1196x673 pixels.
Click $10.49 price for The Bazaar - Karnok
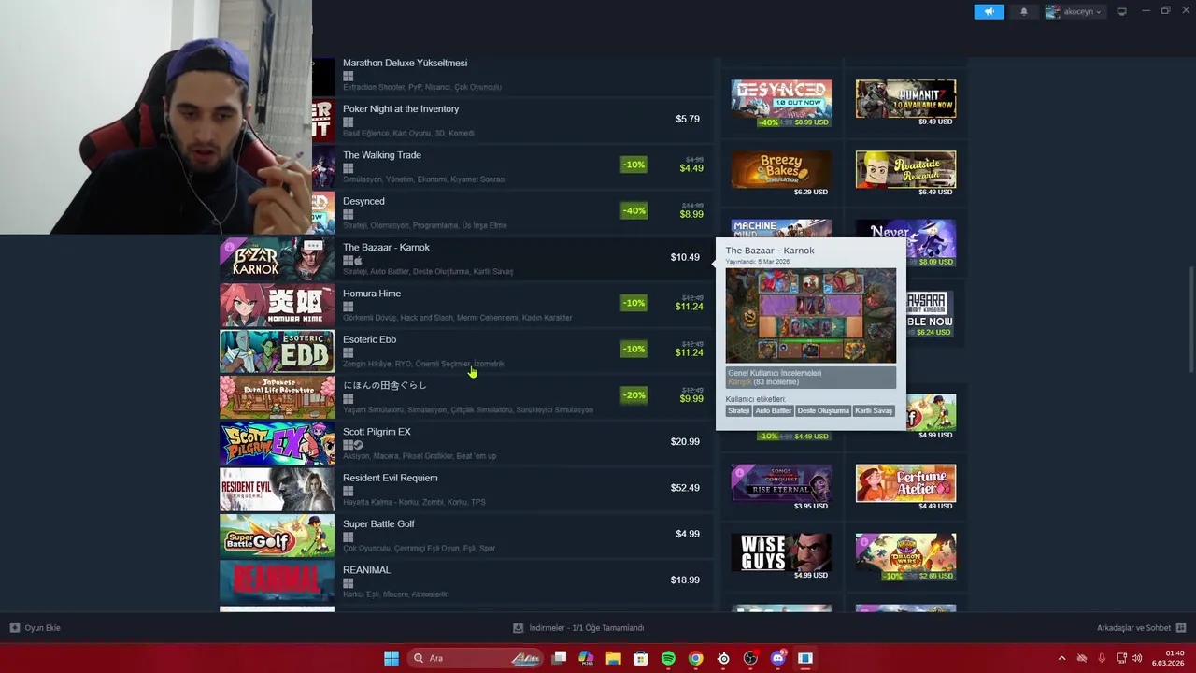click(685, 257)
